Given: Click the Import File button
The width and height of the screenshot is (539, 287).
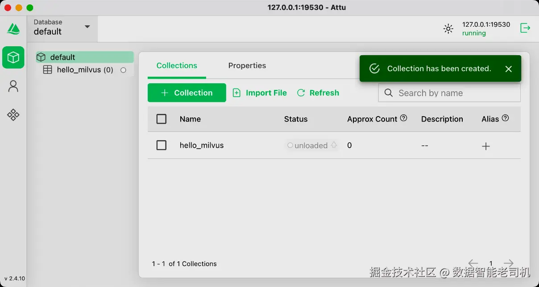Looking at the screenshot, I should [260, 93].
